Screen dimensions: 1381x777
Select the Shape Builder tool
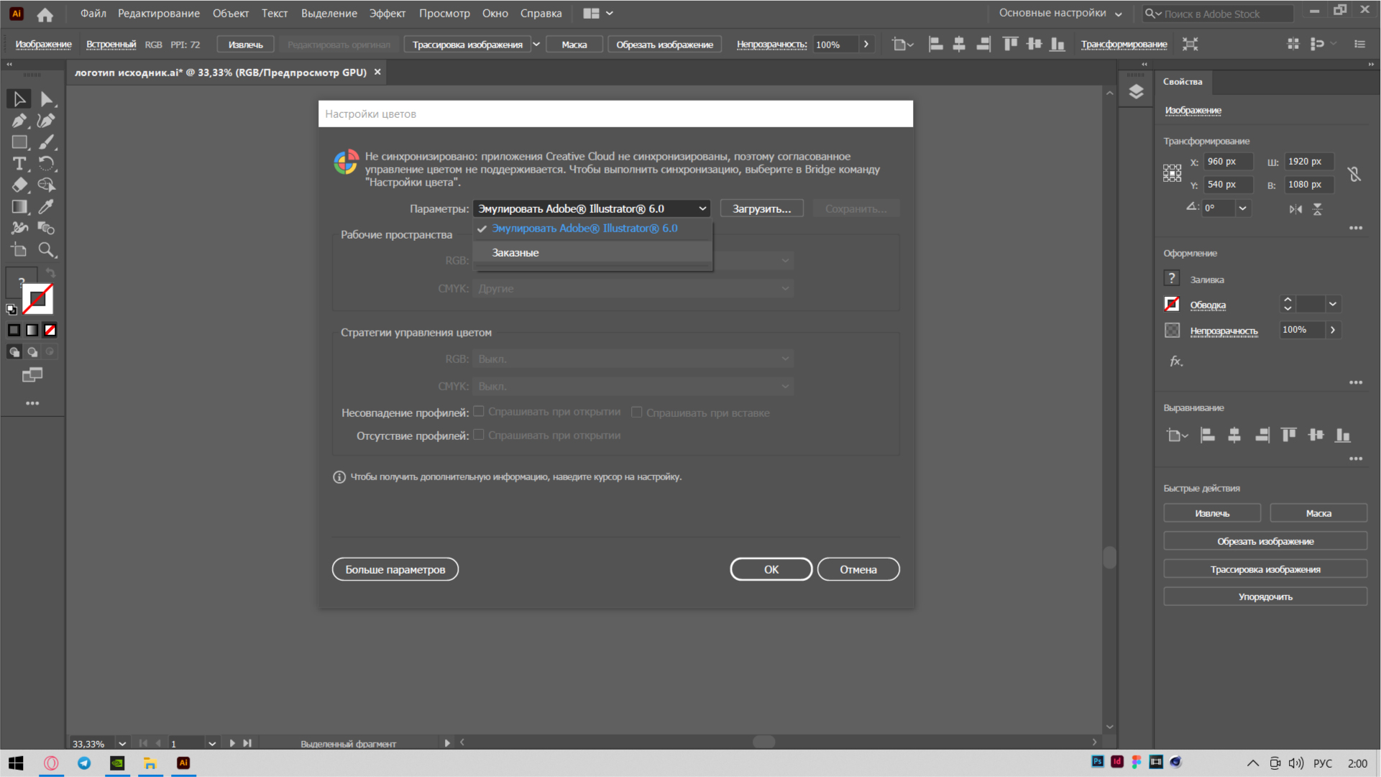pyautogui.click(x=47, y=185)
